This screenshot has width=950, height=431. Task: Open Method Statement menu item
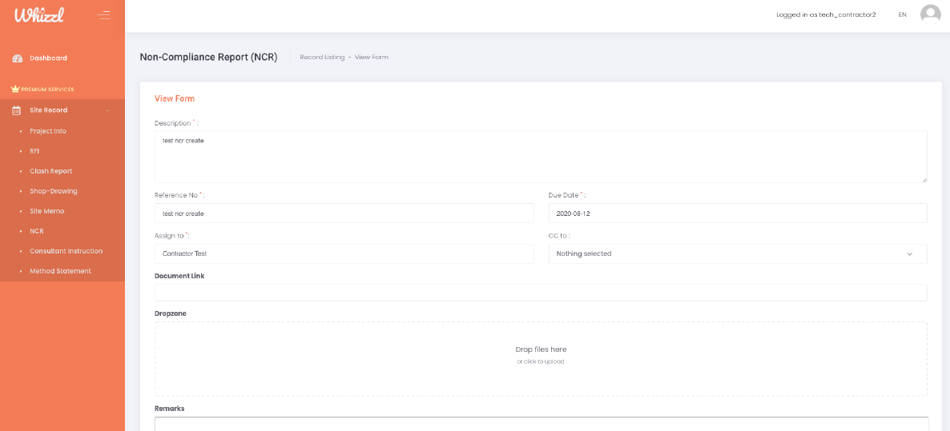[60, 271]
